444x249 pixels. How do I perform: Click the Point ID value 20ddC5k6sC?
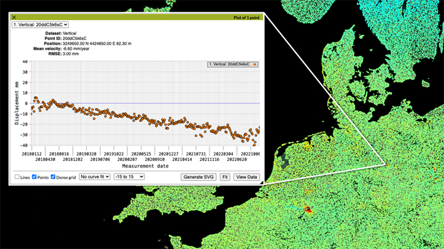click(75, 38)
